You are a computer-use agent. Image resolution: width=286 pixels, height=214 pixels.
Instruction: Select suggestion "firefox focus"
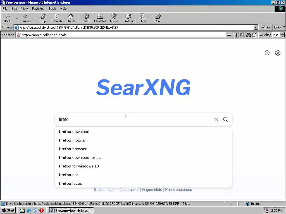(143, 183)
